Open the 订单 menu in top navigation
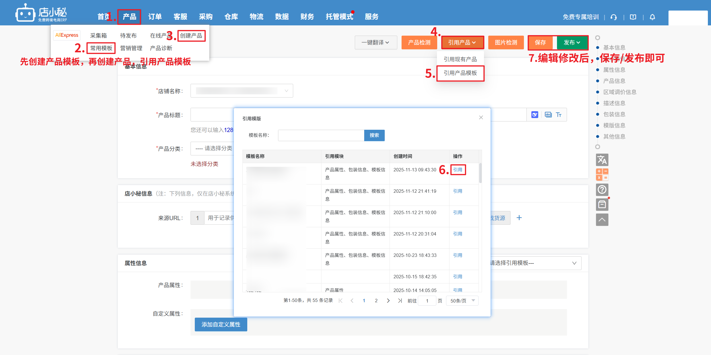Viewport: 711px width, 355px height. pyautogui.click(x=155, y=17)
